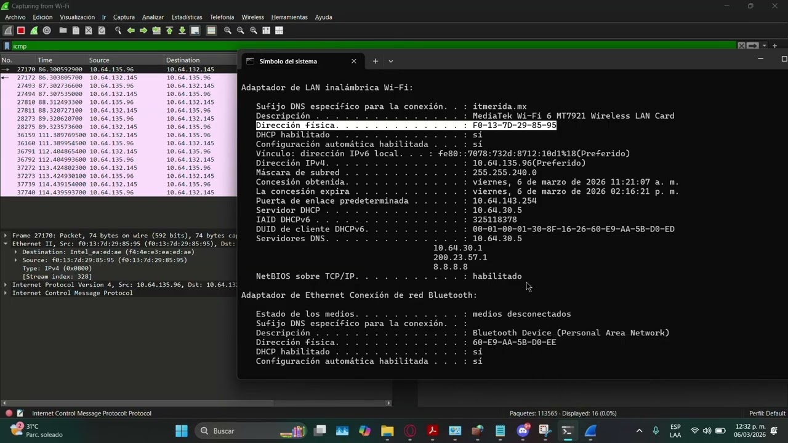
Task: Click the last icon in the Wireshark toolbar
Action: [x=279, y=30]
